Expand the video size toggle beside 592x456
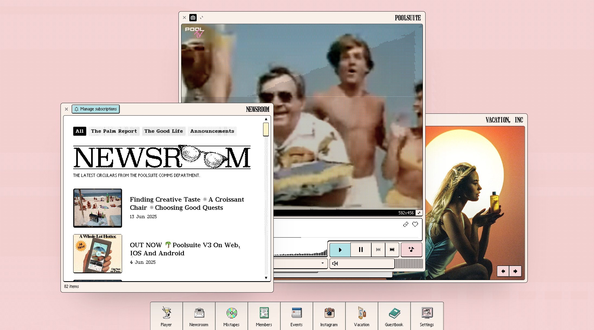This screenshot has width=594, height=330. (x=419, y=213)
